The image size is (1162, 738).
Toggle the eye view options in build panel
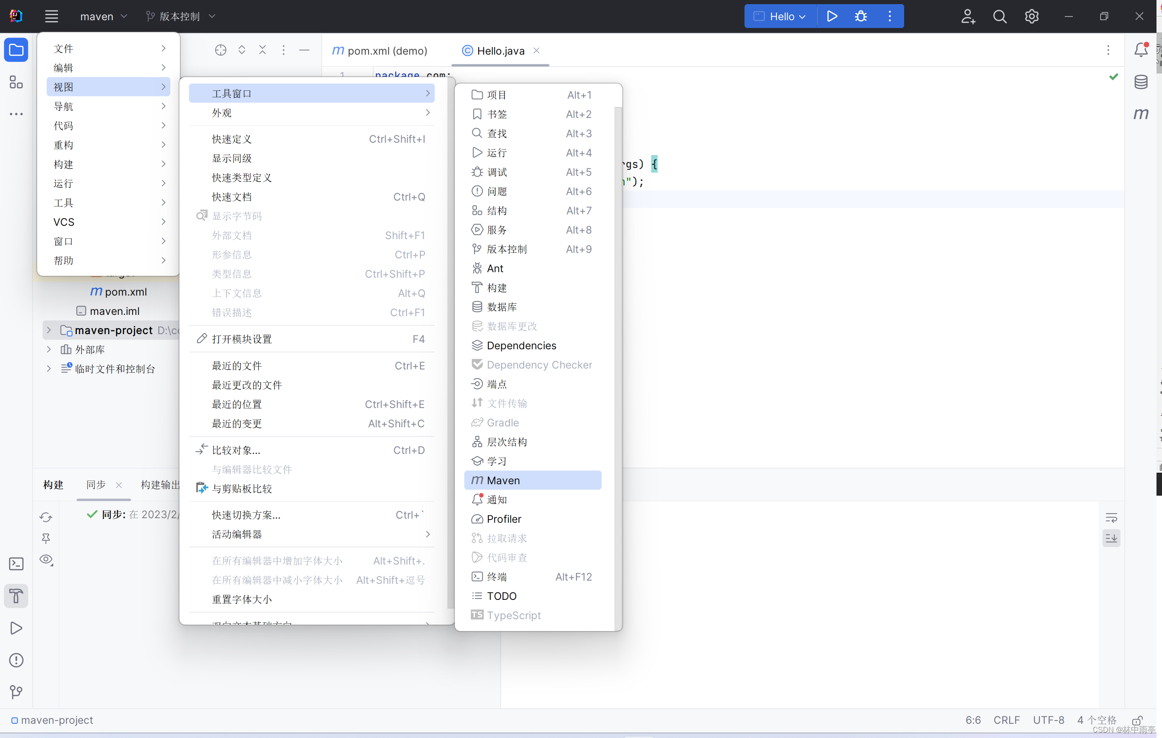point(46,560)
